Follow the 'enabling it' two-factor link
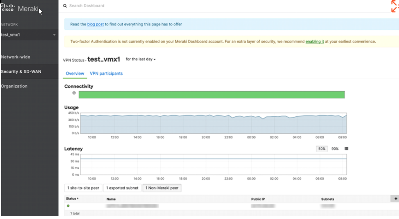Viewport: 399px width, 219px height. (x=314, y=42)
